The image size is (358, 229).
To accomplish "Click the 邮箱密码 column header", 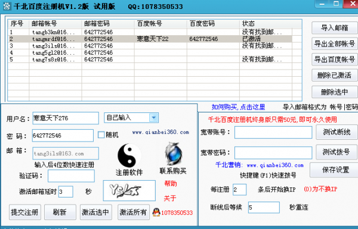I will (108, 23).
